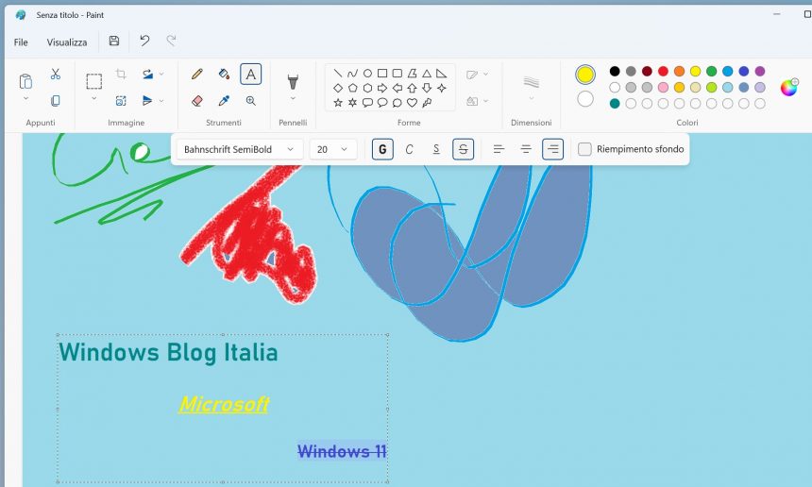This screenshot has height=487, width=812.
Task: Choose the Oval shape
Action: 367,73
